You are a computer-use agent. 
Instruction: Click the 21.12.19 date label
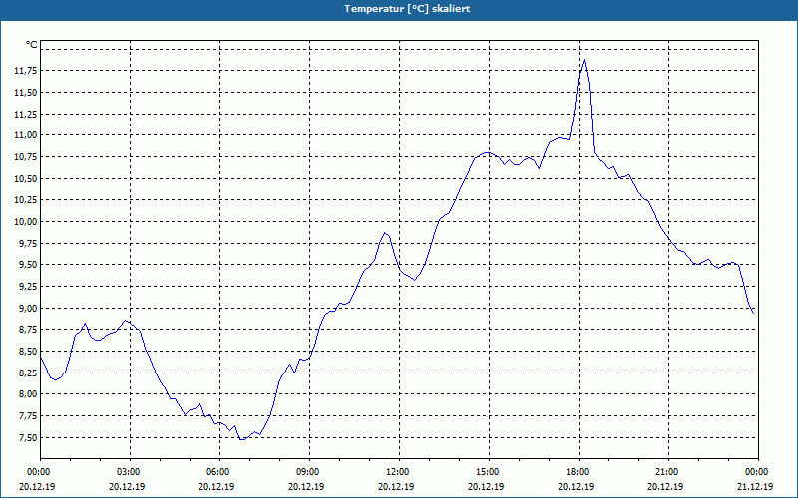point(756,486)
